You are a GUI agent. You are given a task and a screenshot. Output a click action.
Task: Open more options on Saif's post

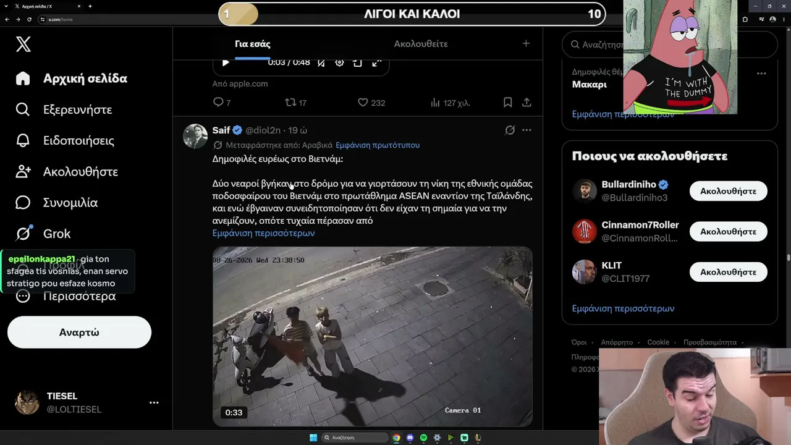coord(527,130)
